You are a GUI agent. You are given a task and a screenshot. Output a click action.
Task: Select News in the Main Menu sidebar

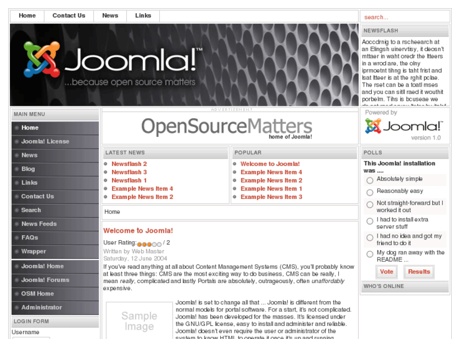pyautogui.click(x=55, y=156)
